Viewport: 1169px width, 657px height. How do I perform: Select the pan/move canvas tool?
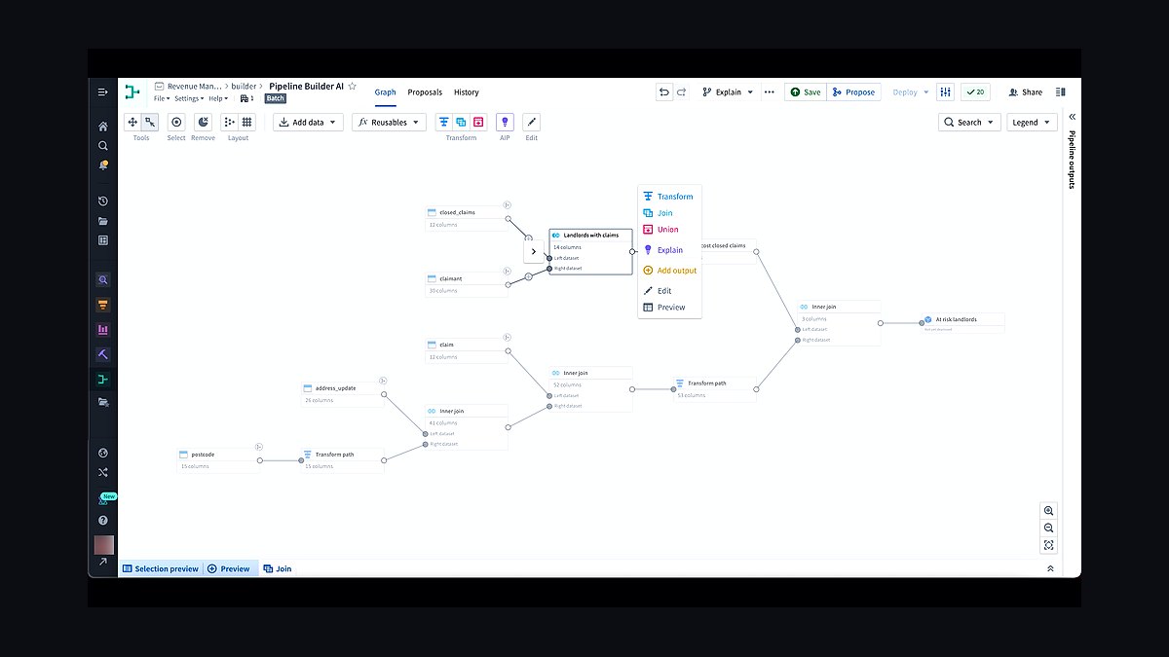click(x=132, y=123)
